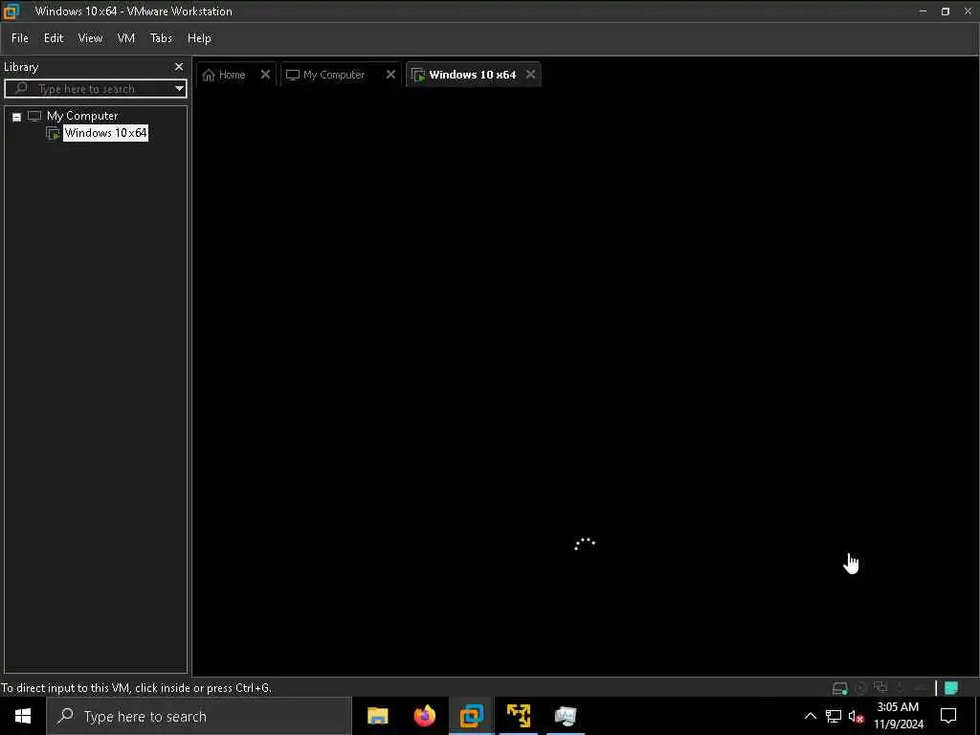
Task: Open the Help menu
Action: (199, 38)
